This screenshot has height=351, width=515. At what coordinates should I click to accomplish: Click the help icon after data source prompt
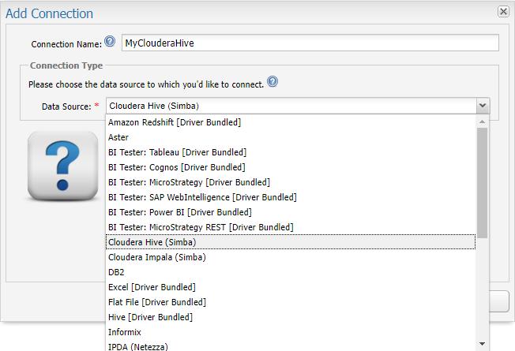click(273, 81)
